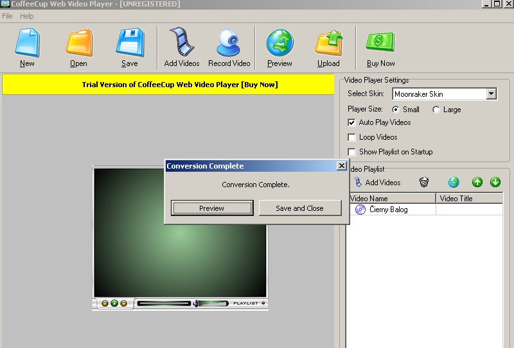Click the video preview screen area
Viewport: 514px width, 348px height.
[180, 233]
